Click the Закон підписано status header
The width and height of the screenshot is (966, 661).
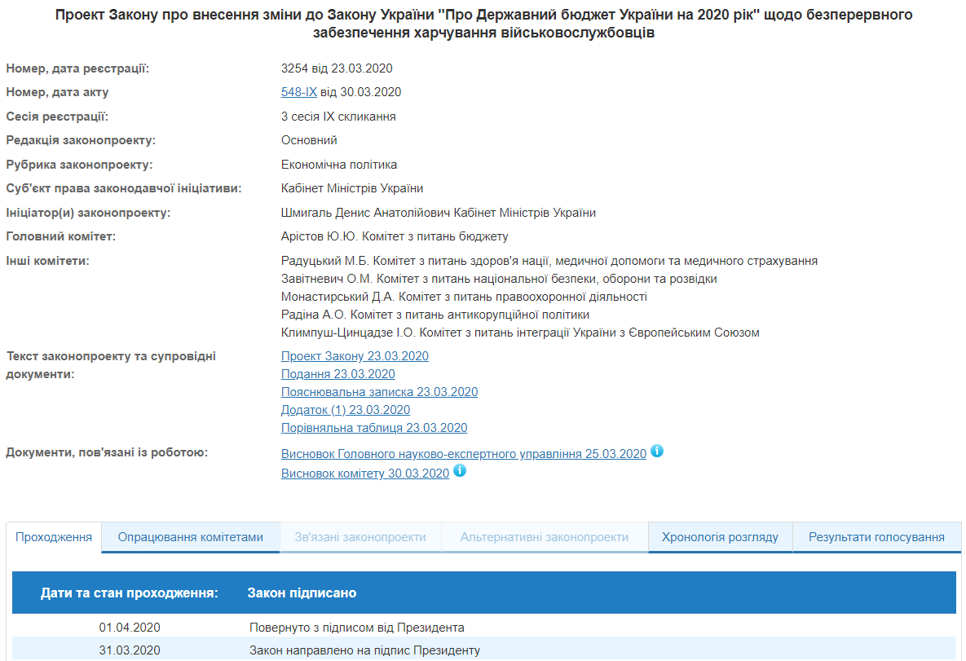(302, 593)
